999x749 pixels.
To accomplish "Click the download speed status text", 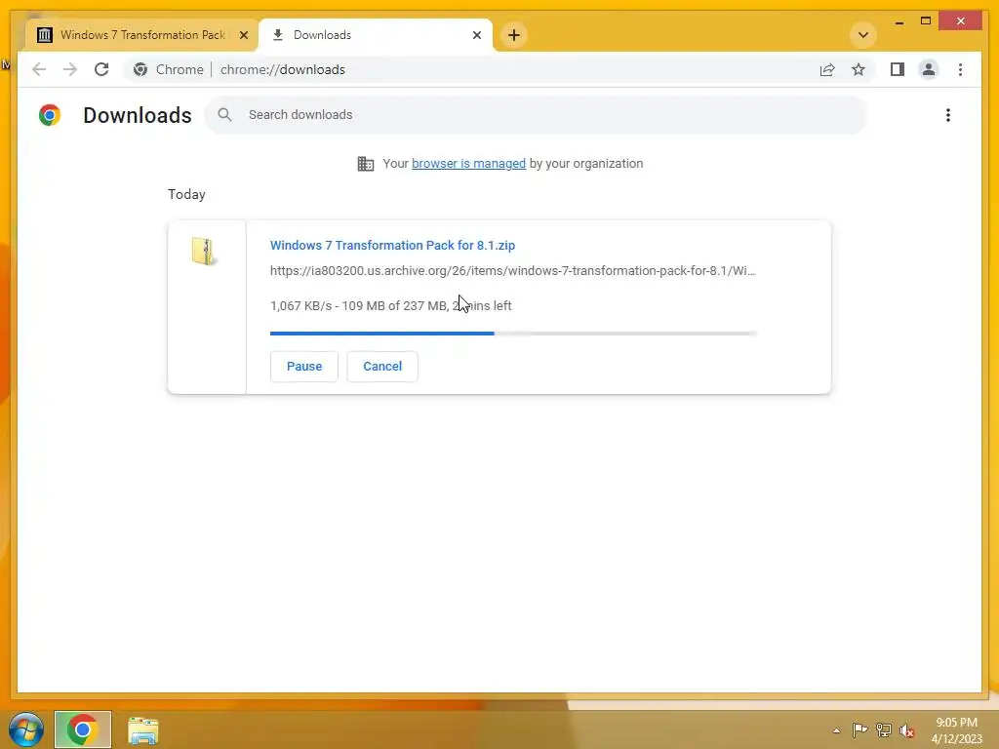I will pos(390,305).
